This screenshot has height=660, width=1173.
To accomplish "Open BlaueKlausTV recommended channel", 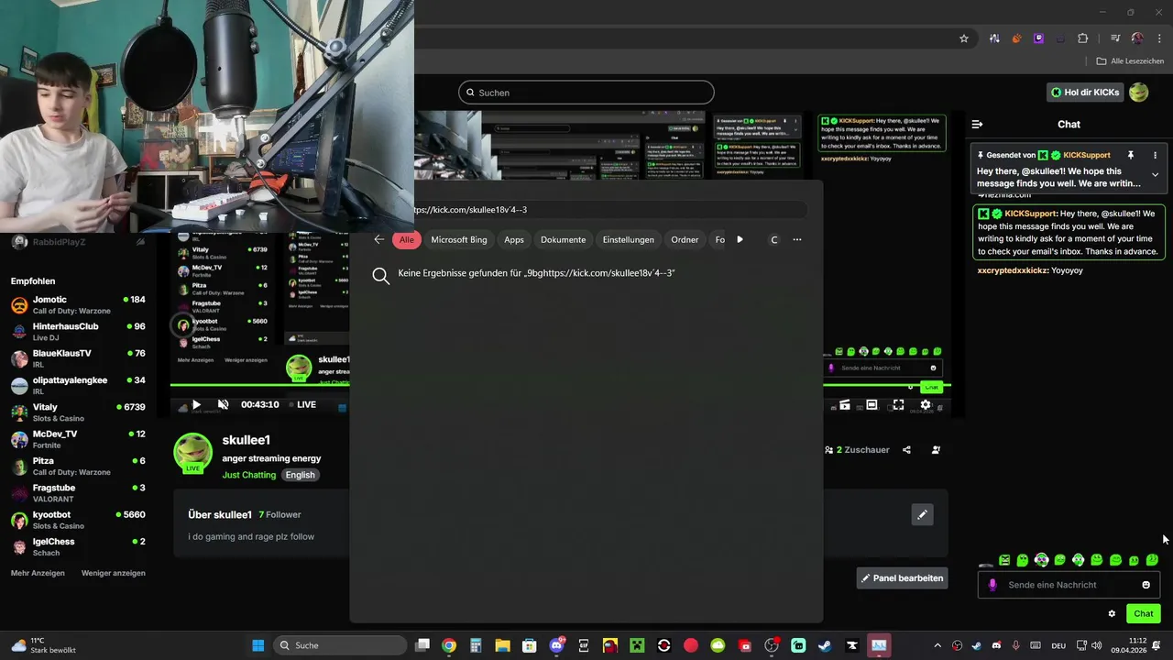I will [78, 359].
